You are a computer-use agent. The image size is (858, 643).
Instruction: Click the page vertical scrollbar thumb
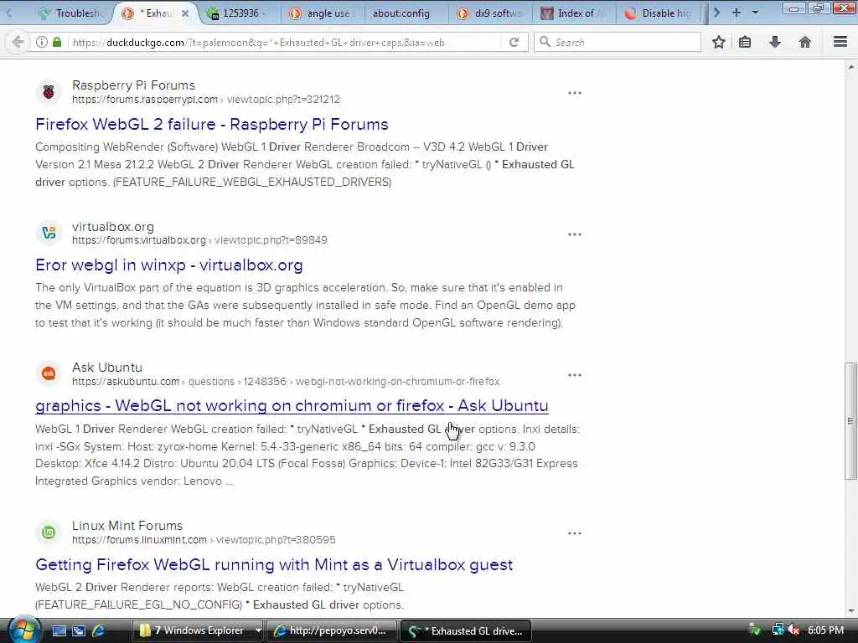click(850, 421)
